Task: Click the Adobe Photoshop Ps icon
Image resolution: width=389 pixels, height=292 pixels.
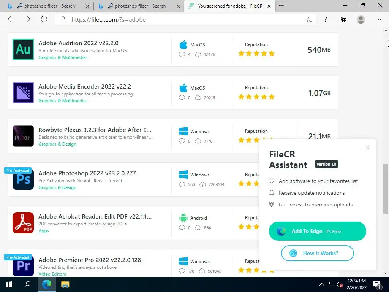Action: pyautogui.click(x=23, y=179)
